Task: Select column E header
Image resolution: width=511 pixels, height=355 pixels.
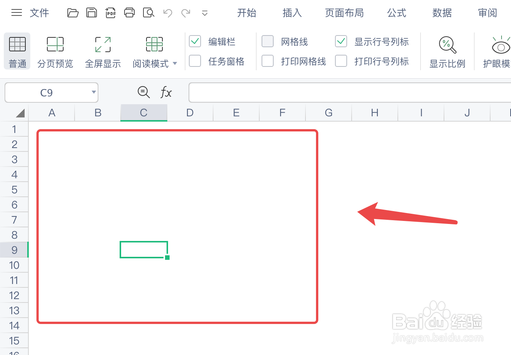Action: (x=236, y=113)
